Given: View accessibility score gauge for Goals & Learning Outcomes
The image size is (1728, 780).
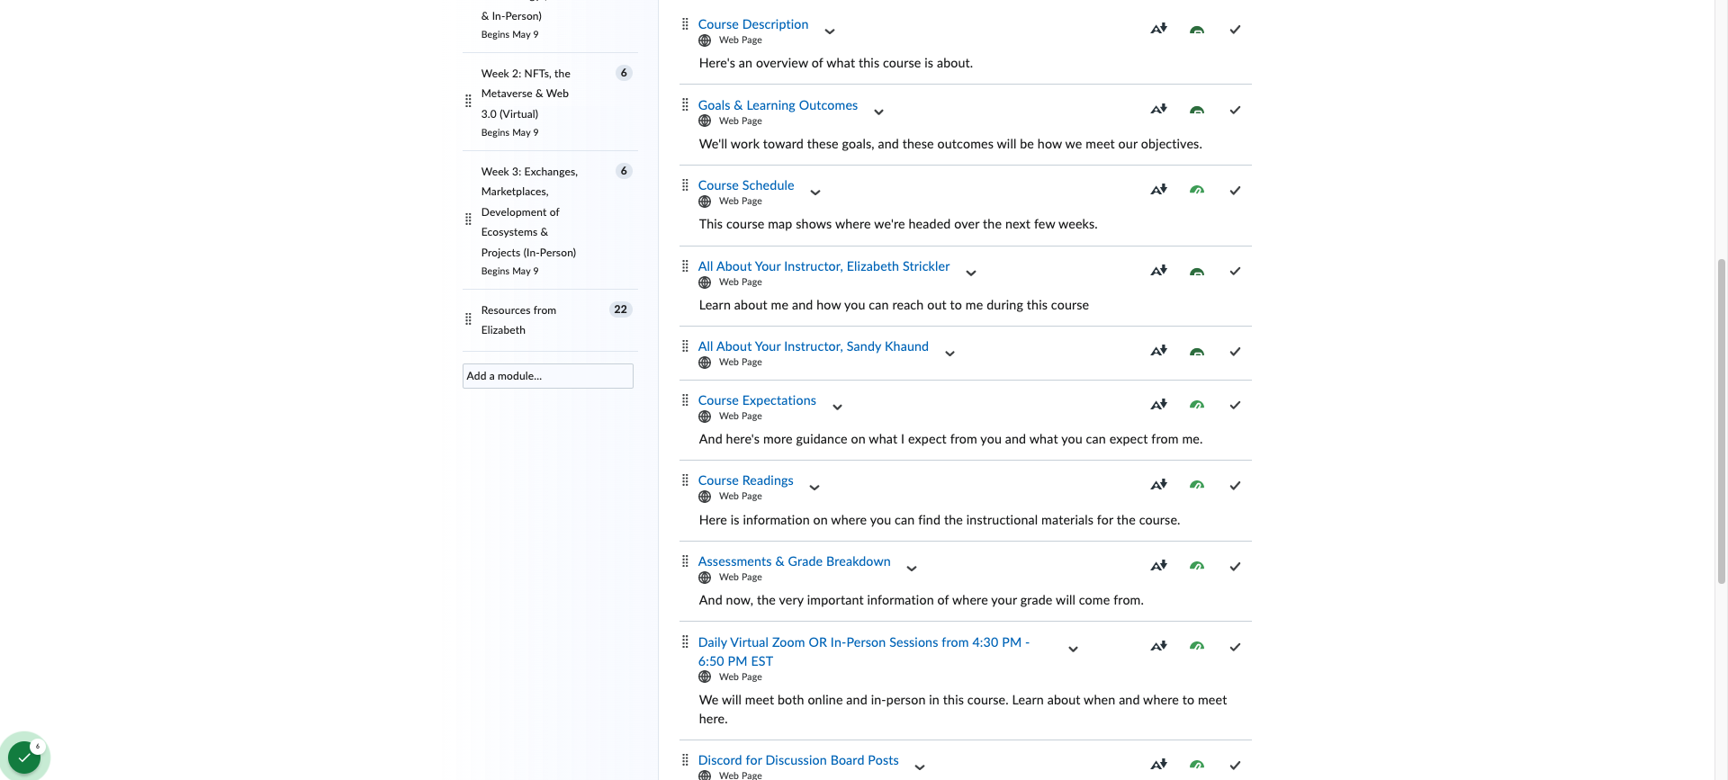Looking at the screenshot, I should [1197, 110].
